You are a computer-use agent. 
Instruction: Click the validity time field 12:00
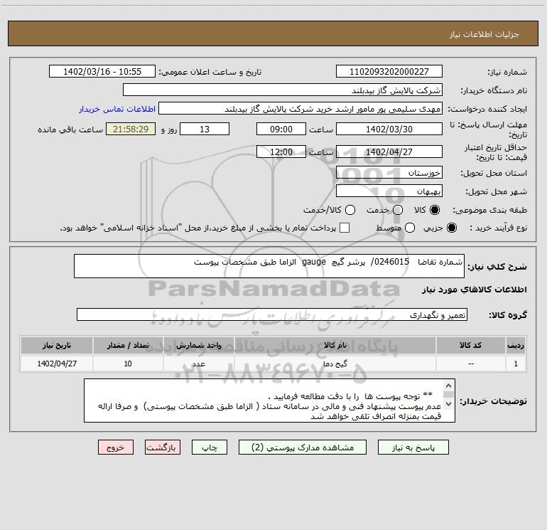pos(281,152)
